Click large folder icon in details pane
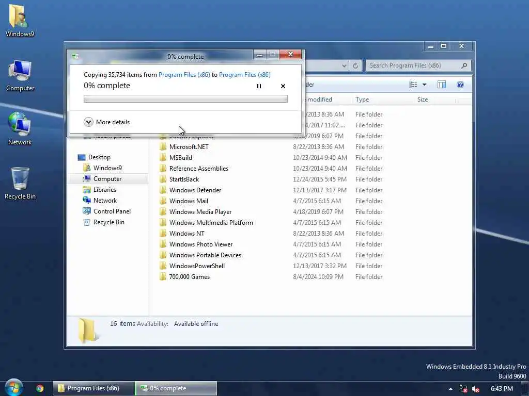This screenshot has width=529, height=396. [x=87, y=331]
